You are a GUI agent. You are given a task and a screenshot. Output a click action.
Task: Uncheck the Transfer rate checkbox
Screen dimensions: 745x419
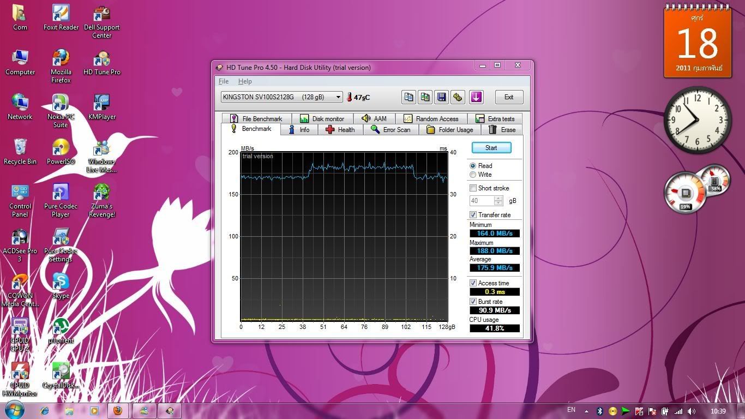(473, 215)
